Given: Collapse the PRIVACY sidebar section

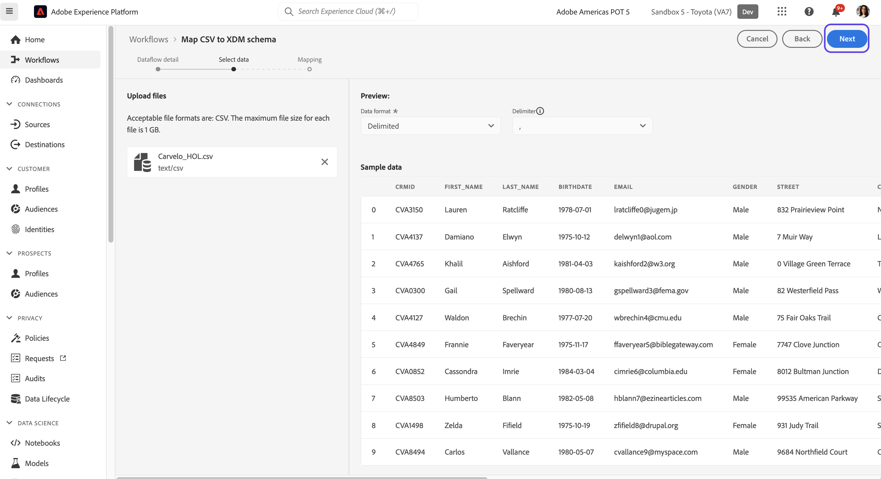Looking at the screenshot, I should tap(10, 318).
